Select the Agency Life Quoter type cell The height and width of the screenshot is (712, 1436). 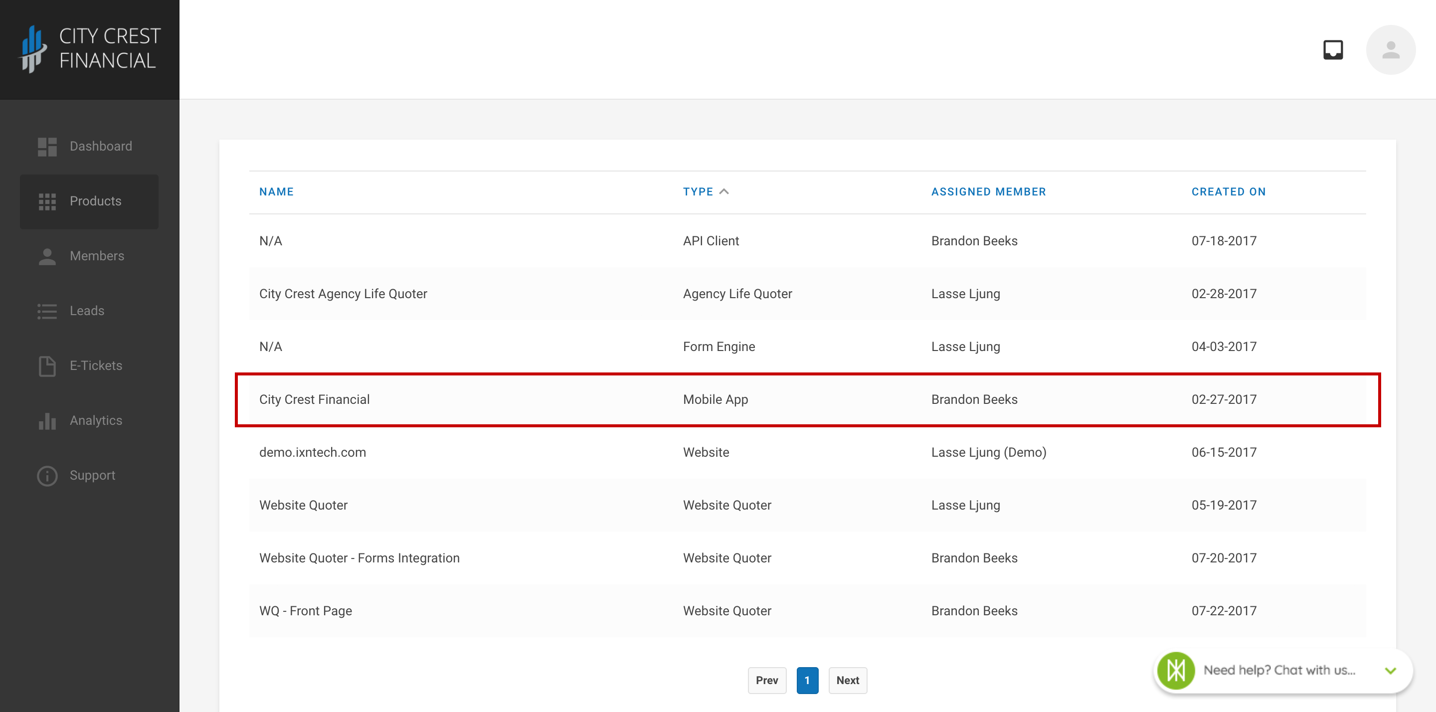(737, 294)
